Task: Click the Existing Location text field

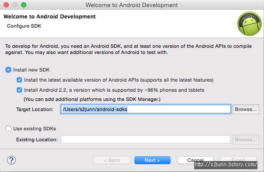Action: pos(146,140)
